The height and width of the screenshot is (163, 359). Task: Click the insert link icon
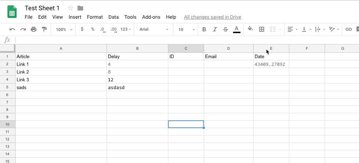349,29
